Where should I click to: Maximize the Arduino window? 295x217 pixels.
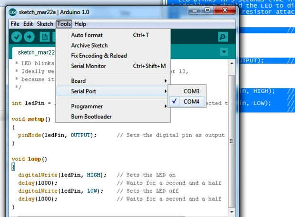tap(207, 10)
